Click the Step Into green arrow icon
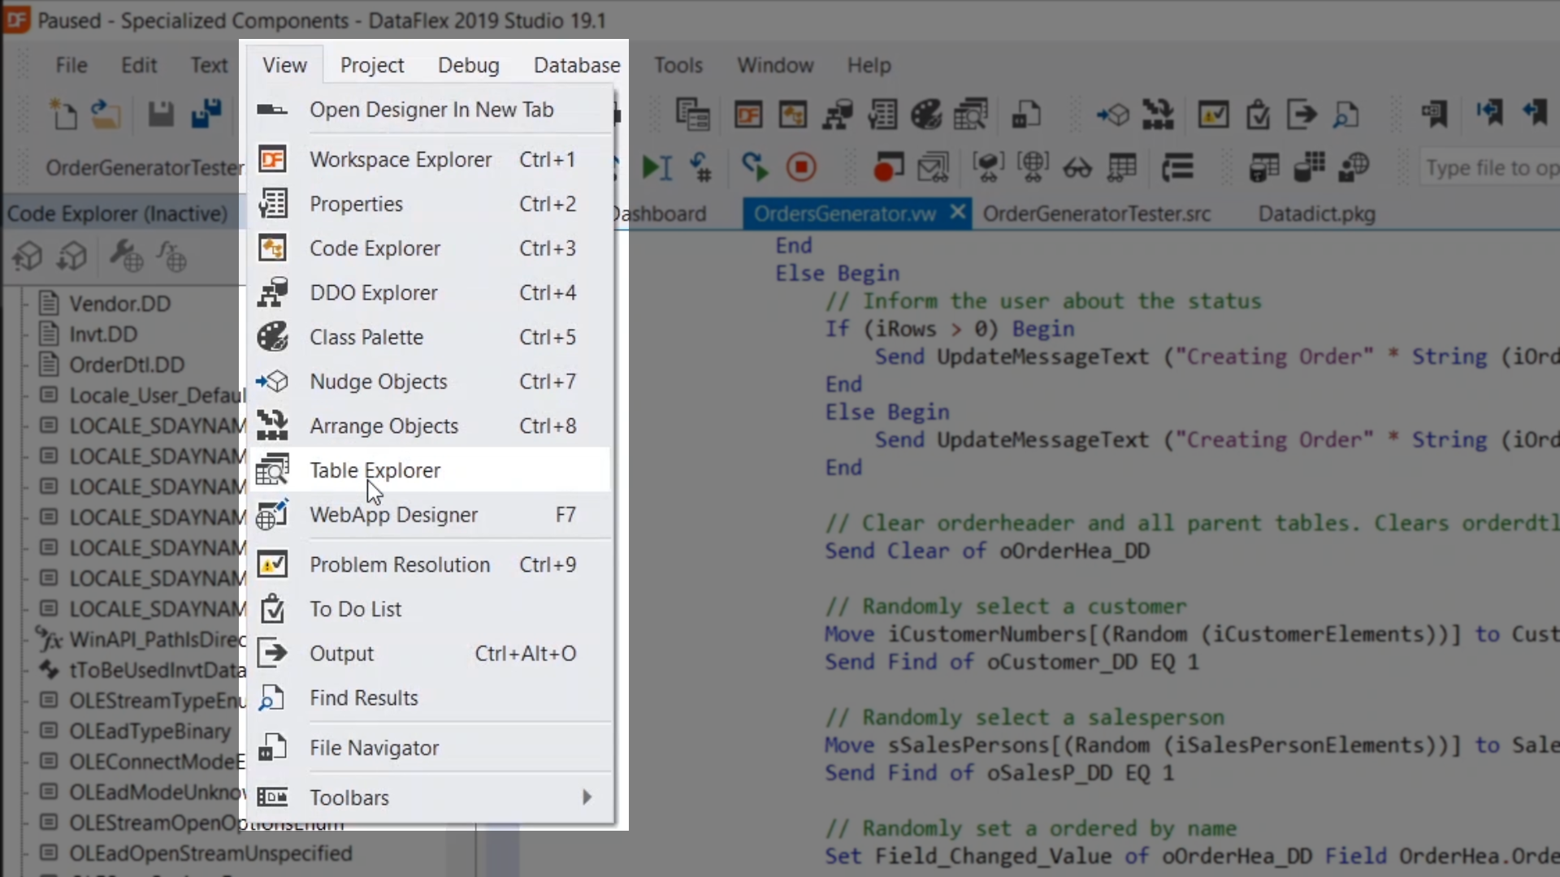This screenshot has height=877, width=1560. coord(656,167)
